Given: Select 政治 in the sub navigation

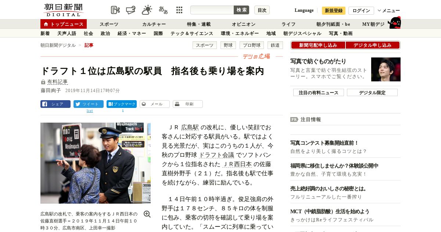Looking at the screenshot, I should [x=105, y=34].
